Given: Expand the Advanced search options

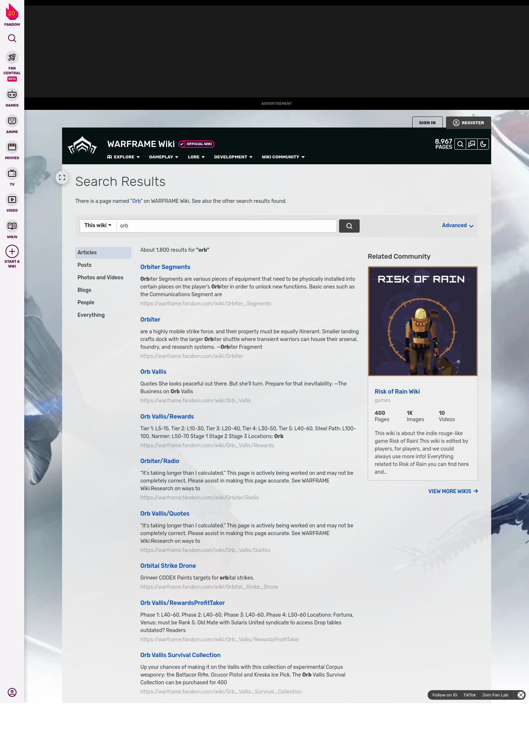Looking at the screenshot, I should [x=458, y=226].
